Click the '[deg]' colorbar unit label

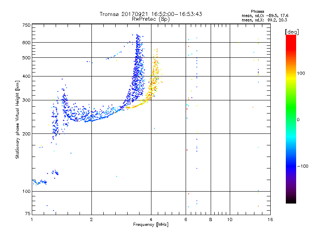tap(292, 32)
